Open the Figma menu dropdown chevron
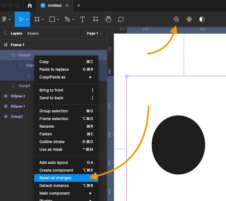This screenshot has height=201, width=226. click(x=10, y=19)
